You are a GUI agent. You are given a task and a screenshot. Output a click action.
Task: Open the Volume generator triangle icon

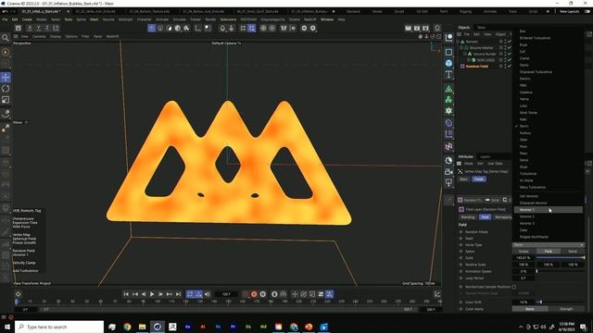pyautogui.click(x=448, y=89)
